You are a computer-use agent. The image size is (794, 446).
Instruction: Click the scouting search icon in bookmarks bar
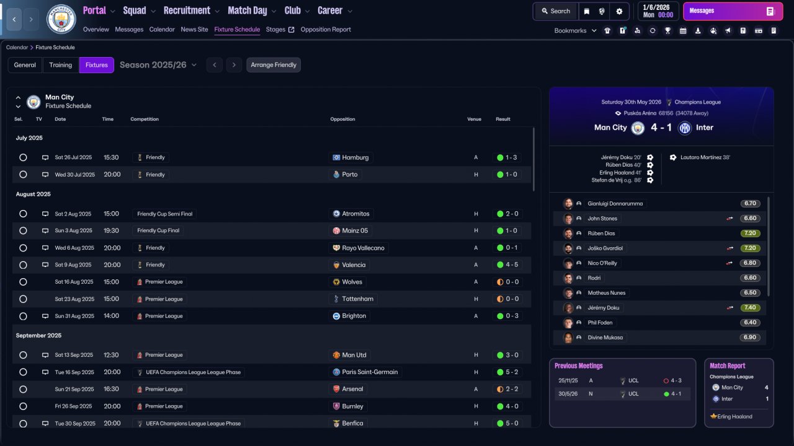pos(638,30)
